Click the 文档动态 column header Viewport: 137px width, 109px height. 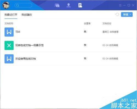[x=107, y=24]
